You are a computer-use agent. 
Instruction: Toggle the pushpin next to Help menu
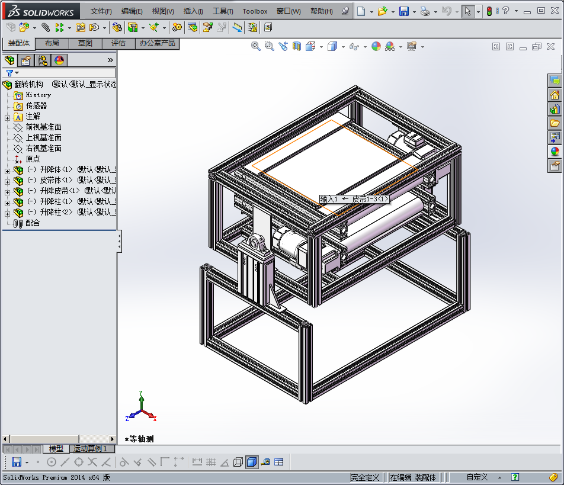tap(345, 11)
